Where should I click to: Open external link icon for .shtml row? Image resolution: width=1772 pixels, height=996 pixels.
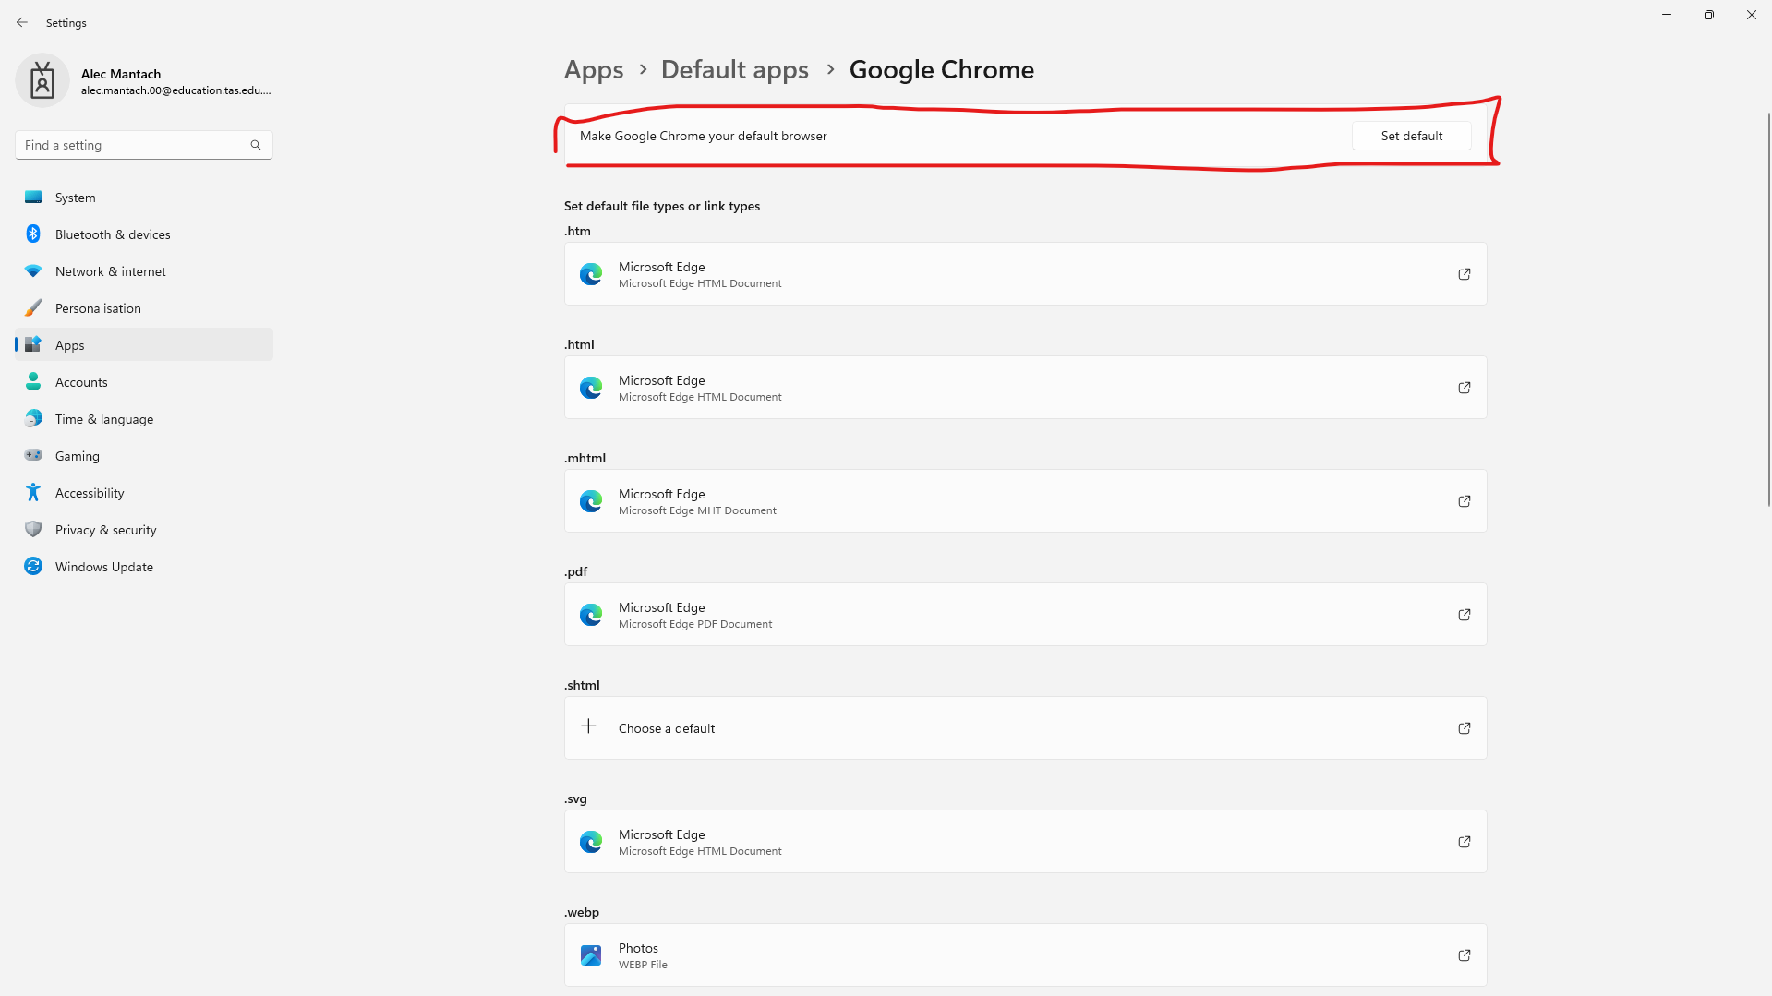(1465, 728)
